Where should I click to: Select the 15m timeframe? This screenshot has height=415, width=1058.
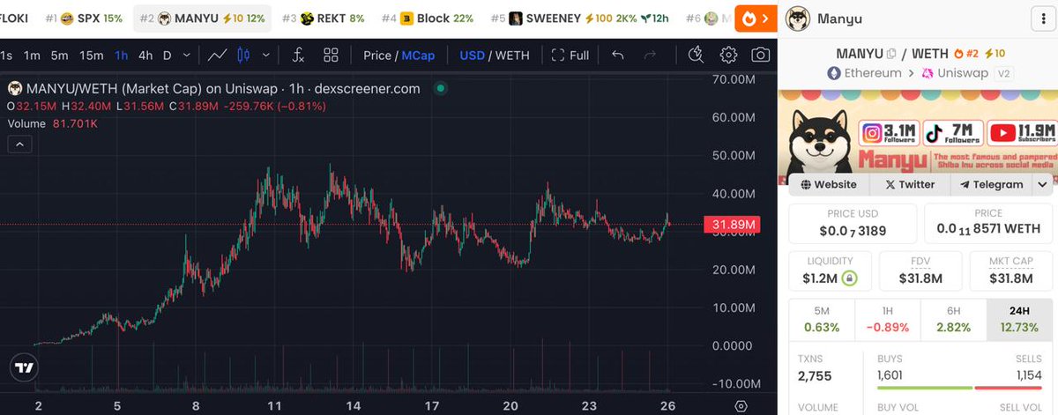coord(92,55)
